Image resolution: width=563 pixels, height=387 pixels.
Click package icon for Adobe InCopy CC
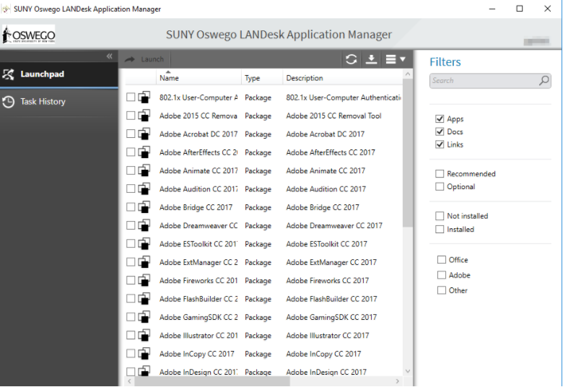144,354
